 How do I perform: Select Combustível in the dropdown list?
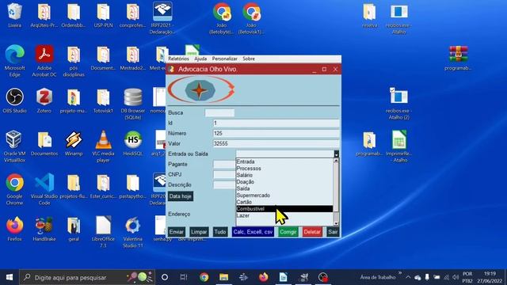tap(284, 209)
